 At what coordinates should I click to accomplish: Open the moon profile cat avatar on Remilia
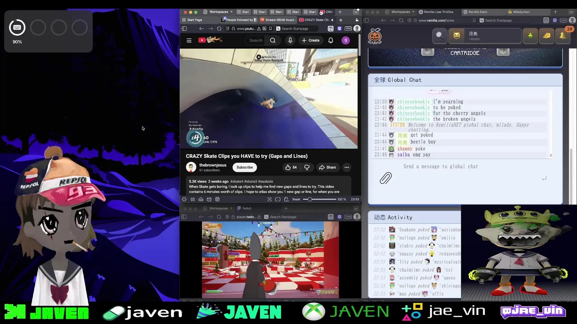tap(457, 36)
